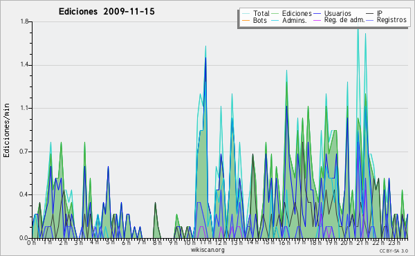Click the 0 h axis tick label
The height and width of the screenshot is (256, 415).
tap(31, 242)
